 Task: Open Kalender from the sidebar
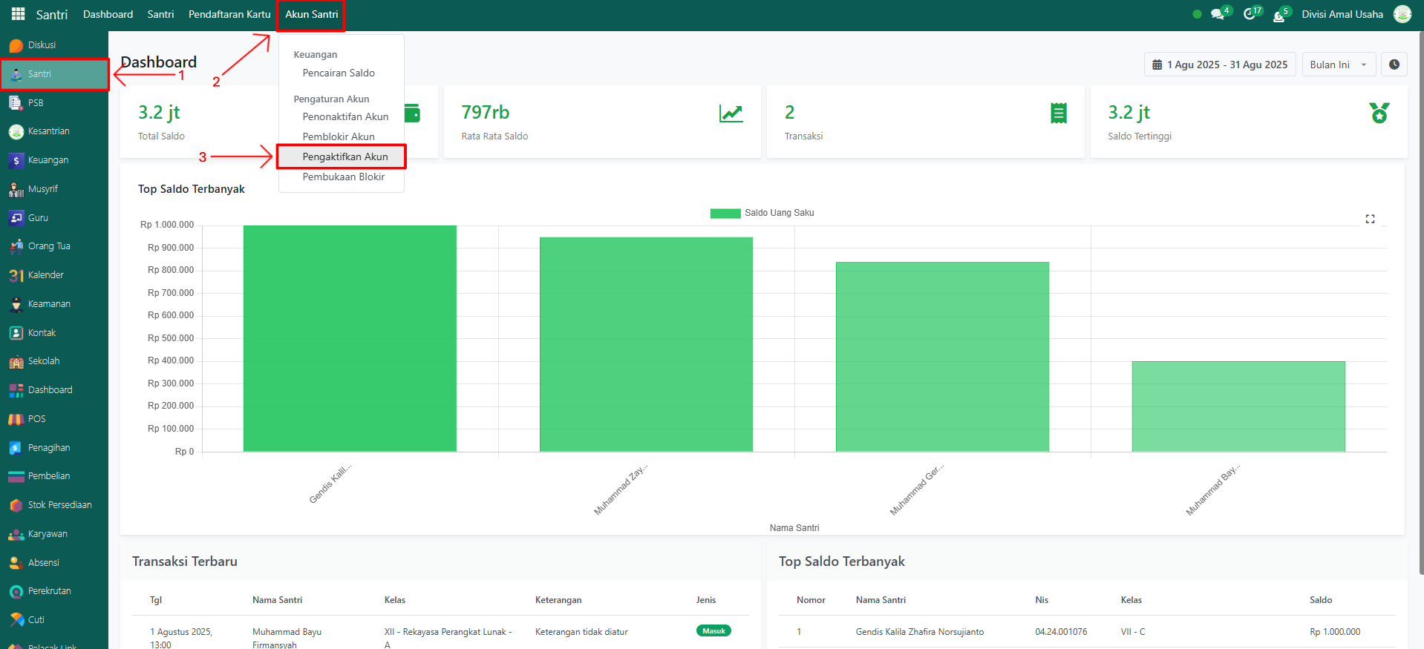pos(45,275)
